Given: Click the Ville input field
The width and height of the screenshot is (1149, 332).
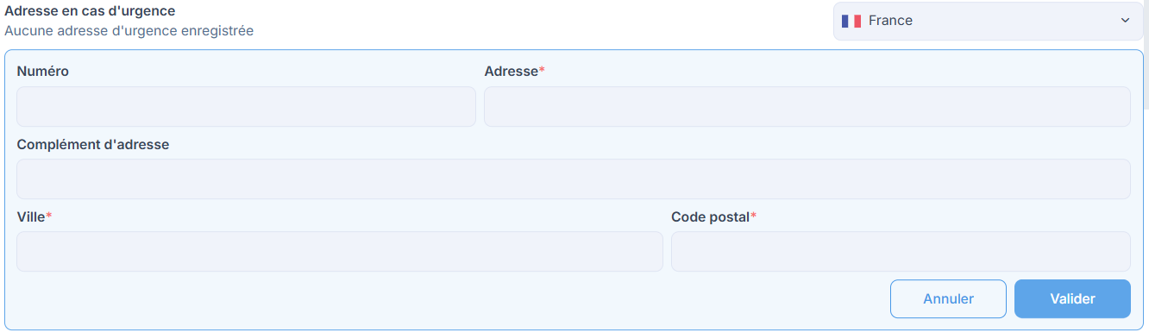Looking at the screenshot, I should [340, 251].
